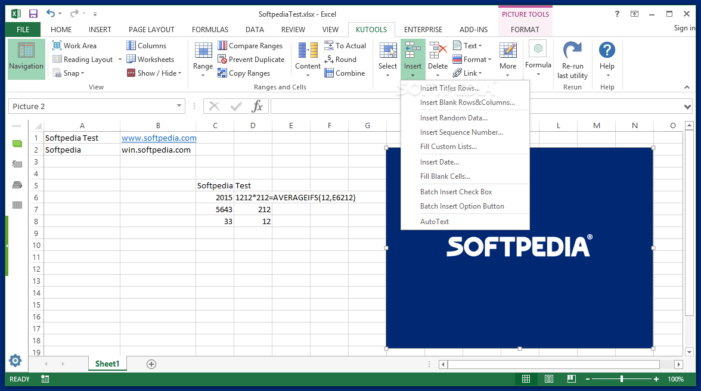Open the Undo history dropdown arrow

point(60,14)
